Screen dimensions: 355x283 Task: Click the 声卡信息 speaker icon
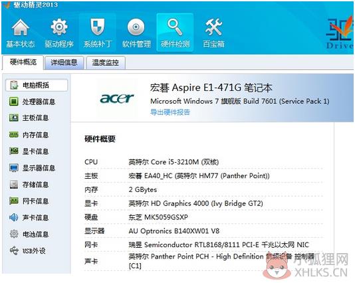[14, 217]
